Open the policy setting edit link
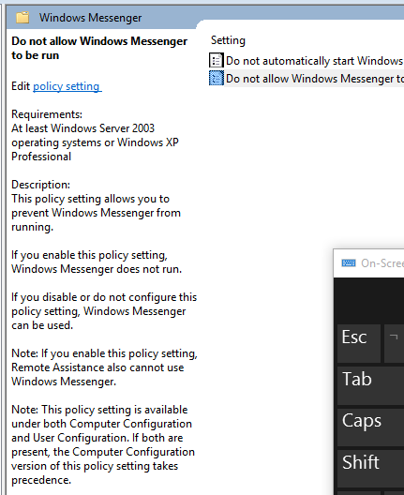The height and width of the screenshot is (495, 404). click(67, 86)
